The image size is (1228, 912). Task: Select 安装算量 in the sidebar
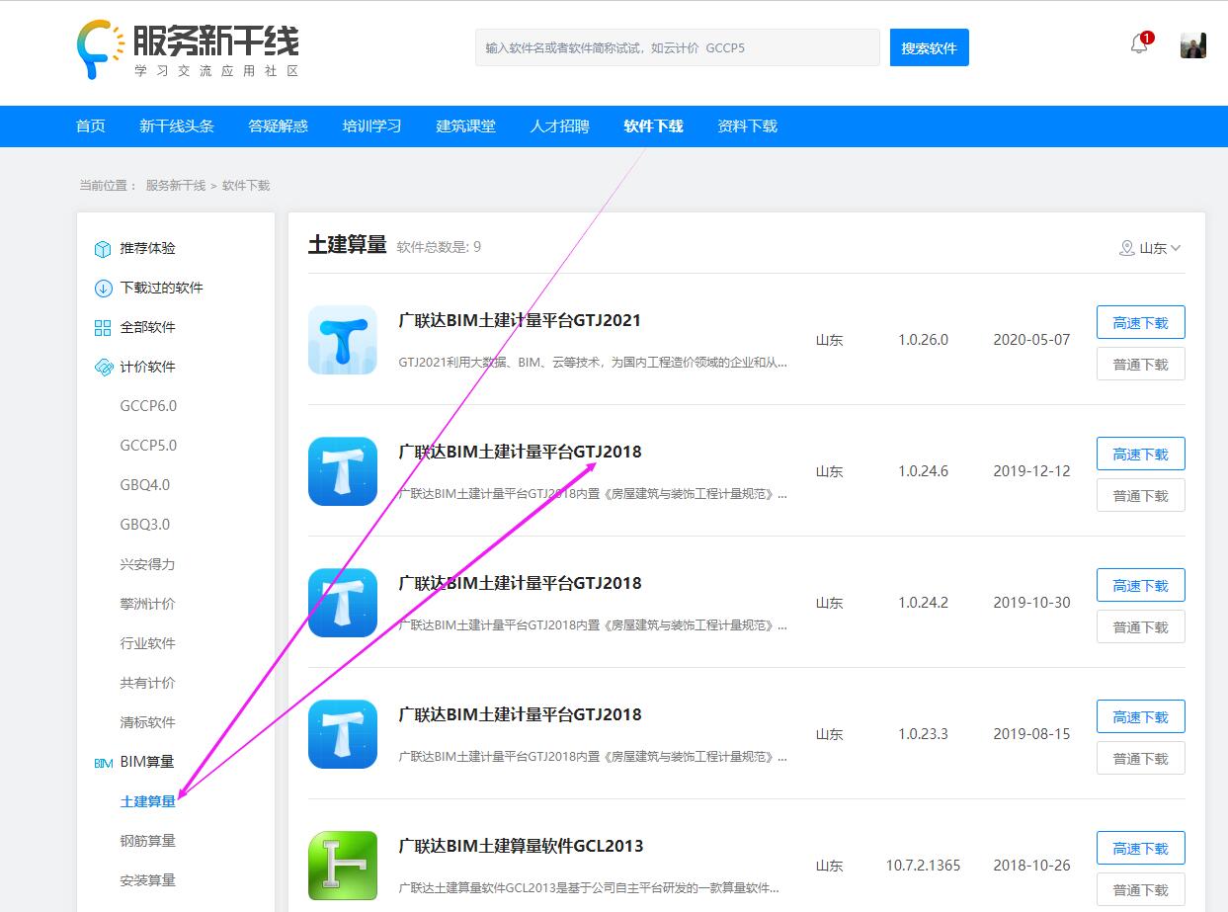point(148,880)
